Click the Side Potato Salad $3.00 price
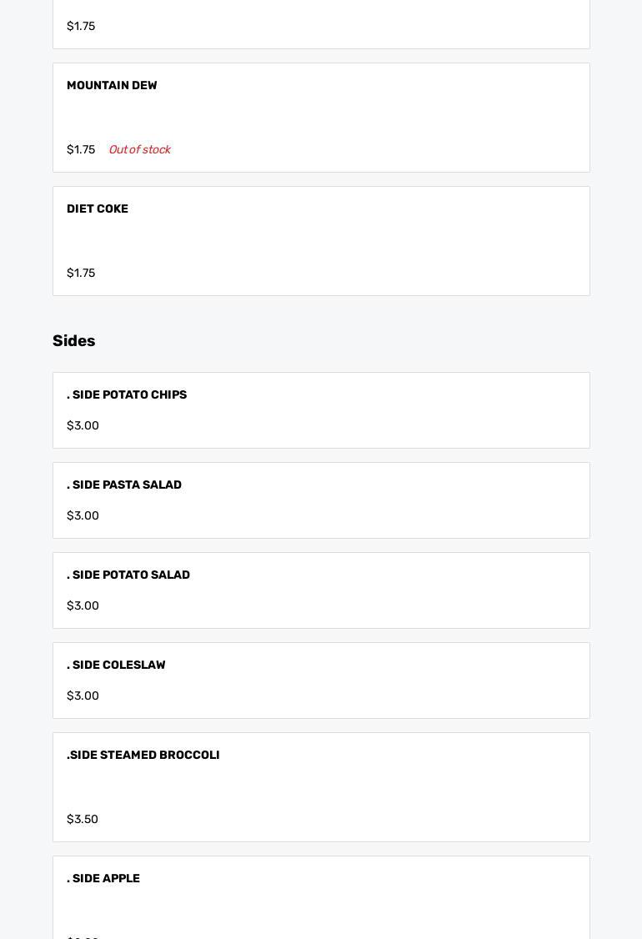The width and height of the screenshot is (642, 939). point(83,606)
